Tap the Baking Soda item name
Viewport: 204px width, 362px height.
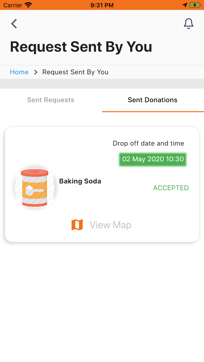pyautogui.click(x=80, y=181)
